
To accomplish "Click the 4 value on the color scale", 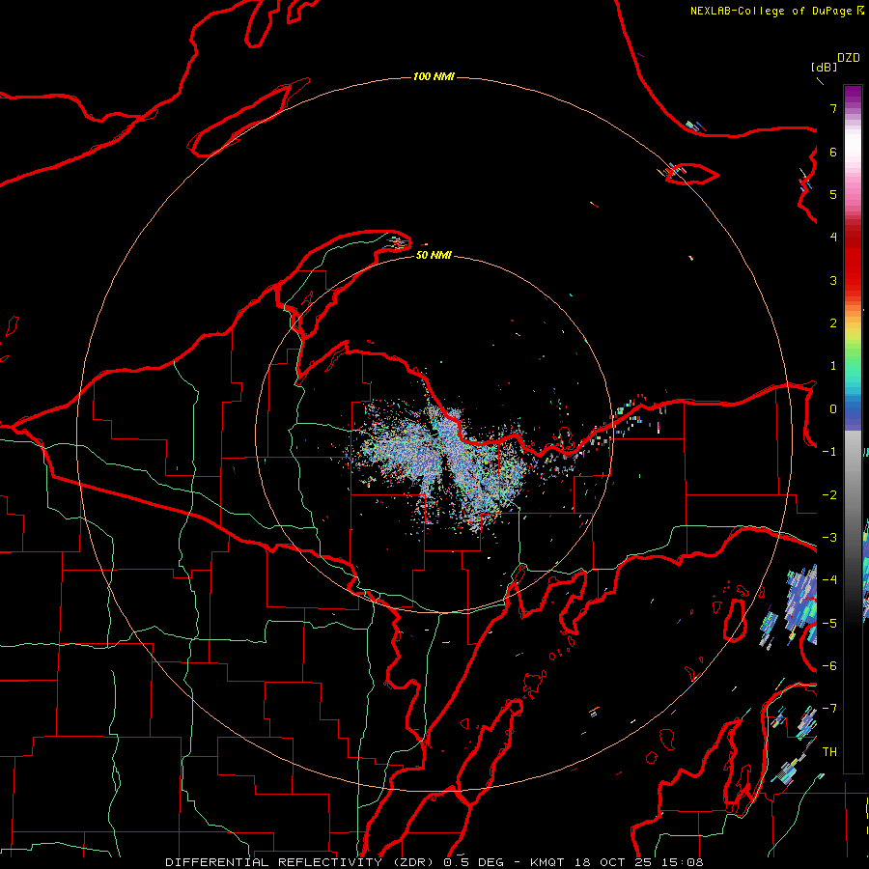I will pyautogui.click(x=833, y=238).
